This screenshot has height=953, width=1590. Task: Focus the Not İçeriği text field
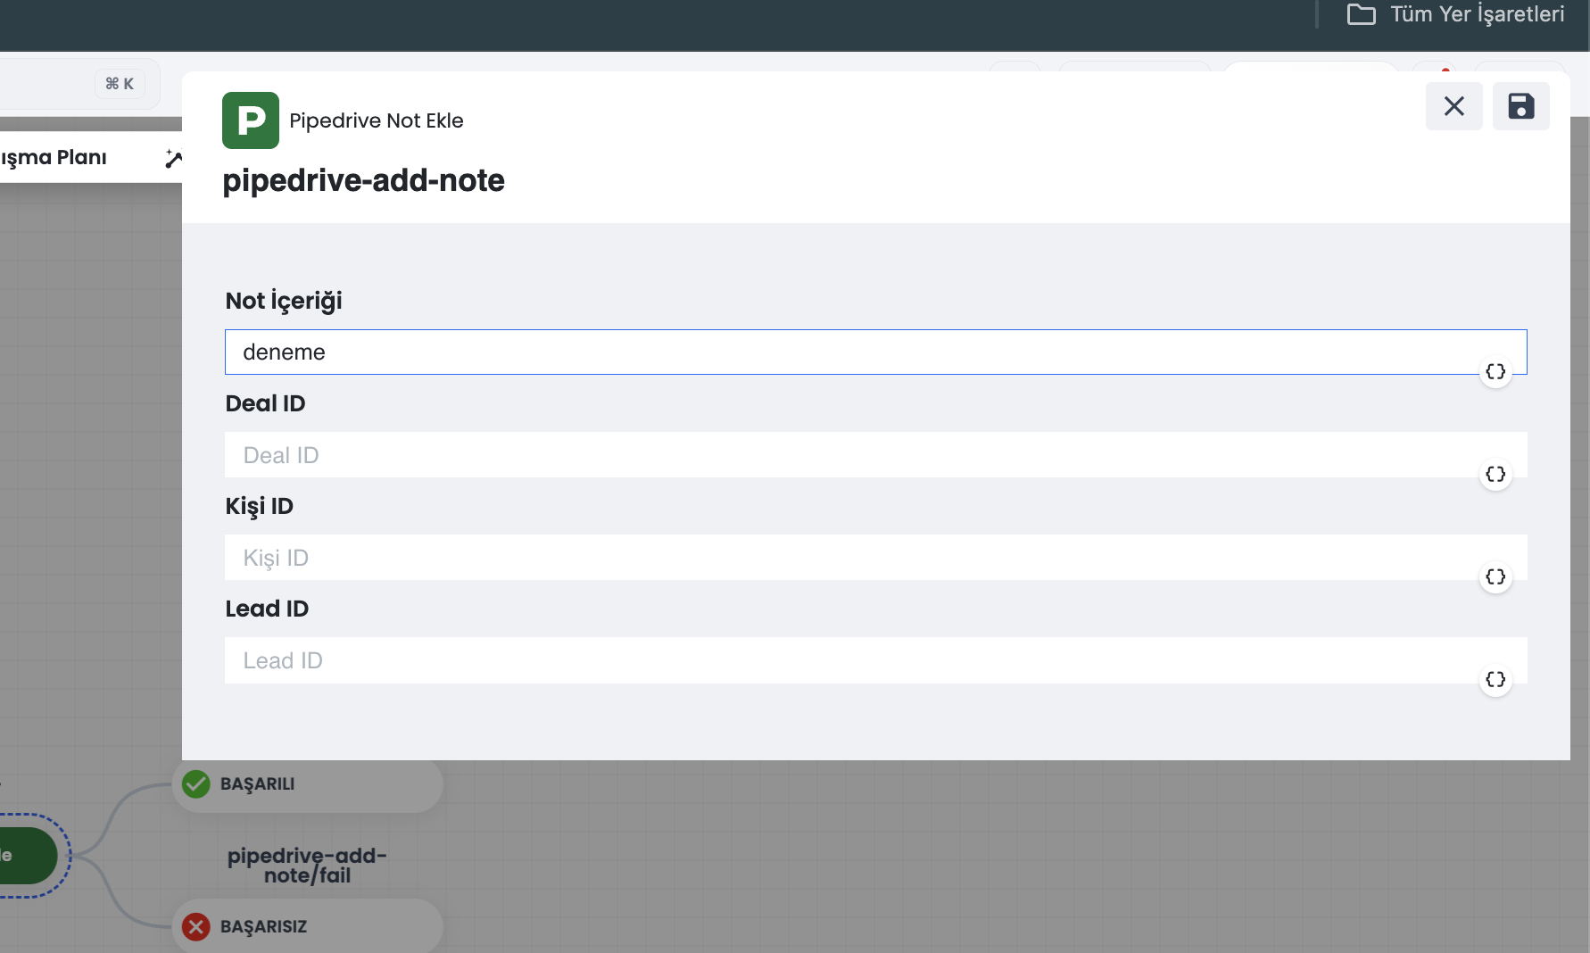coord(875,352)
